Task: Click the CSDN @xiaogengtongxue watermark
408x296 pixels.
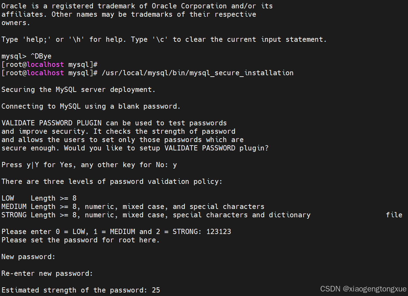Action: [363, 289]
